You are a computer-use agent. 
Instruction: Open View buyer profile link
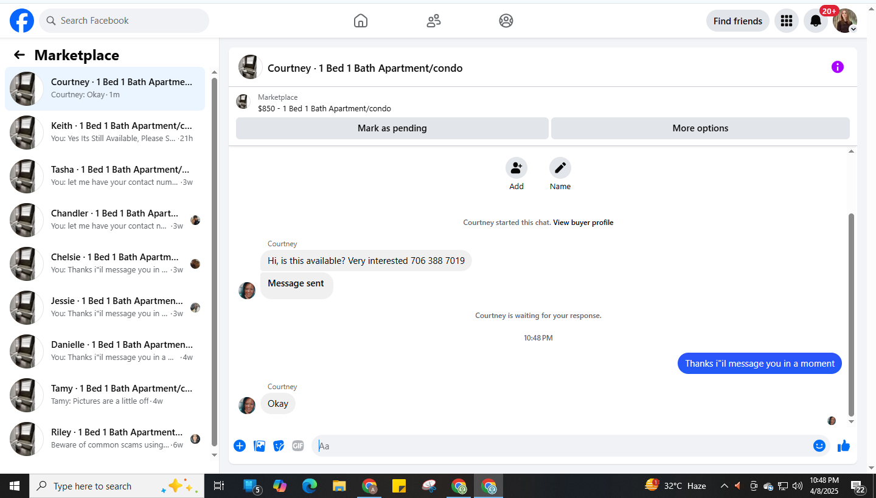583,223
